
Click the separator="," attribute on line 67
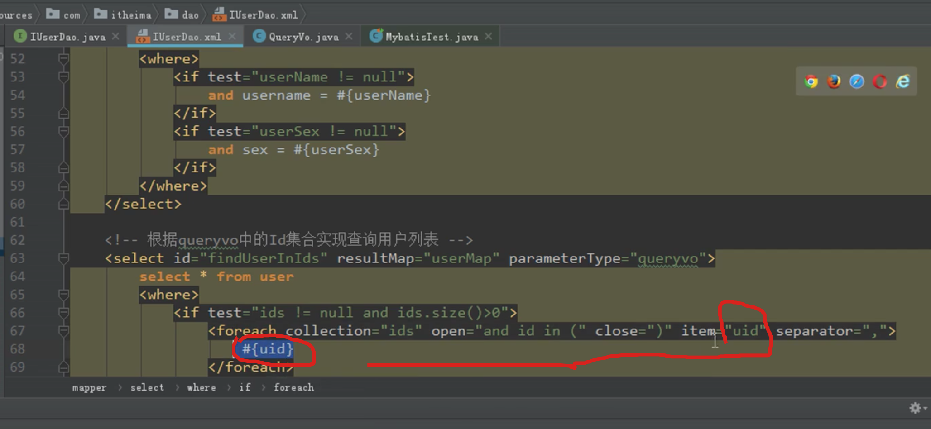pos(831,331)
